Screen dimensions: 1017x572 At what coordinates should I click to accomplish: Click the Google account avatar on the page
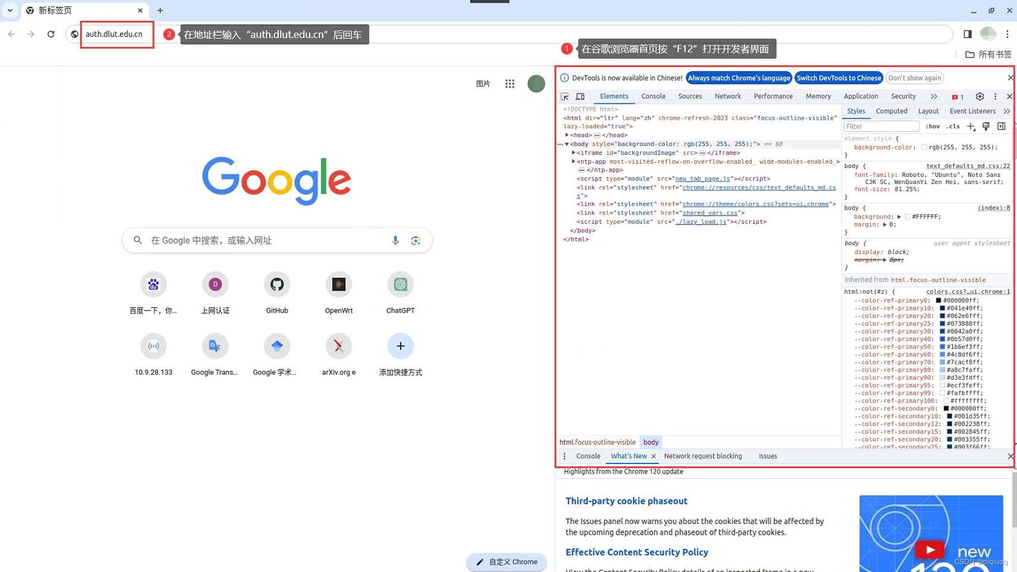tap(536, 84)
